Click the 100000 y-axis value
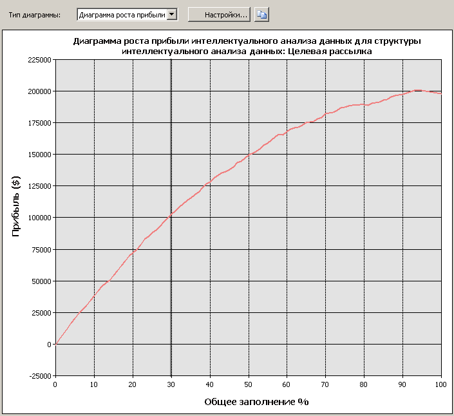Screen dimensions: 454x416 39,218
